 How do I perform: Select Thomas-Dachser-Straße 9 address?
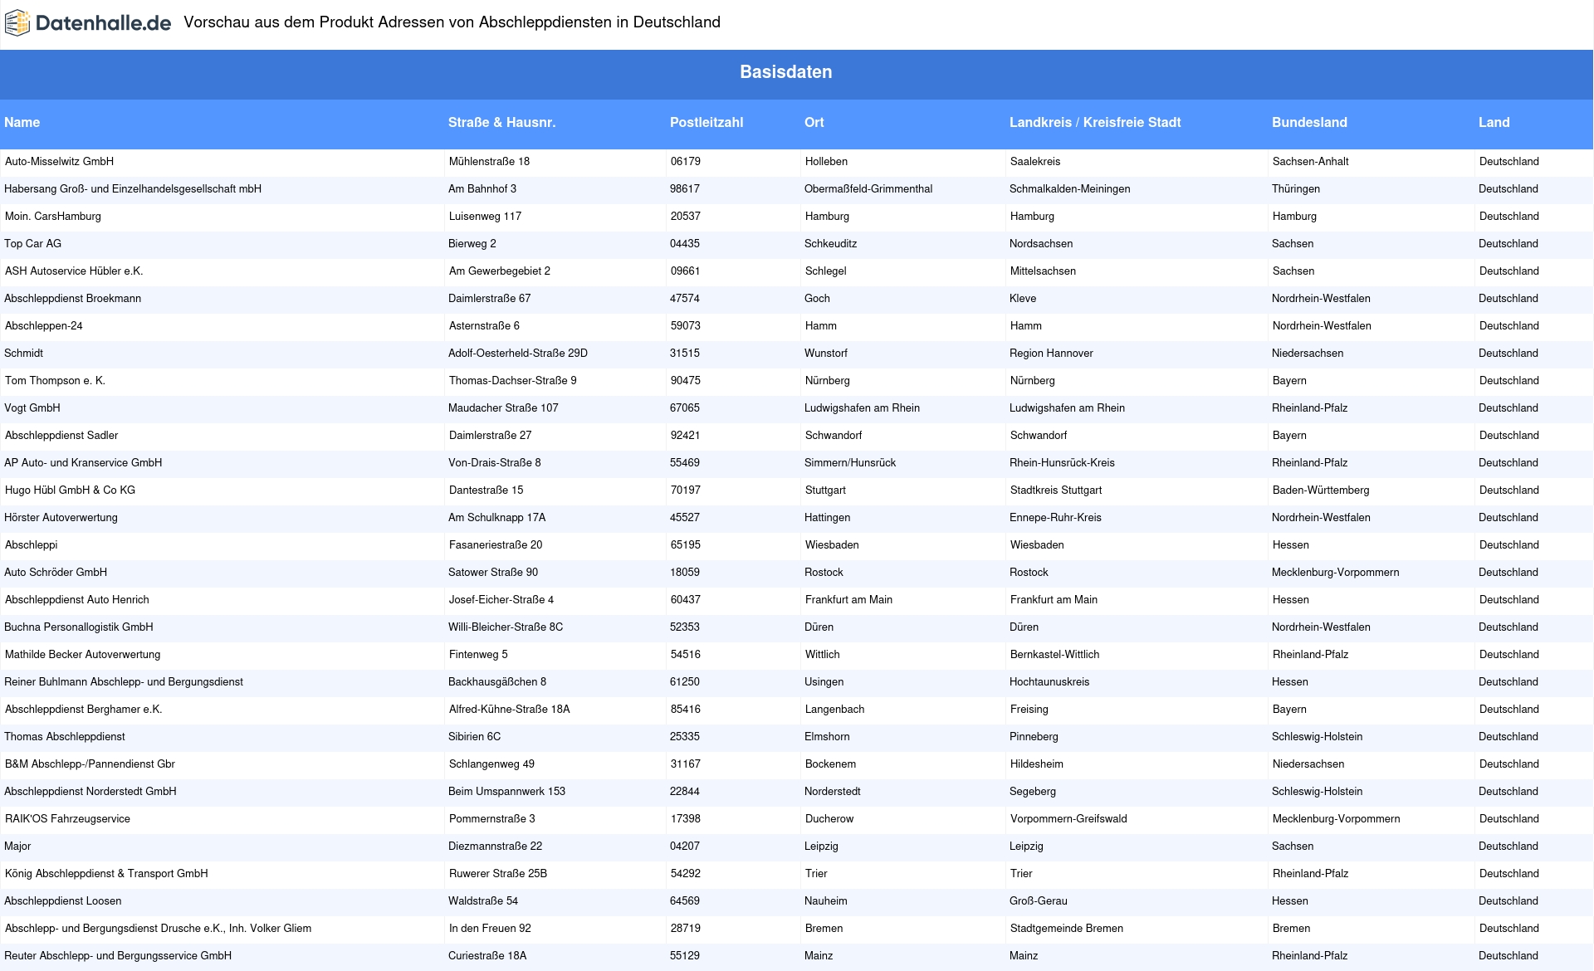click(513, 381)
